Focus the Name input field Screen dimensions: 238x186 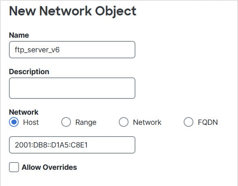click(72, 49)
